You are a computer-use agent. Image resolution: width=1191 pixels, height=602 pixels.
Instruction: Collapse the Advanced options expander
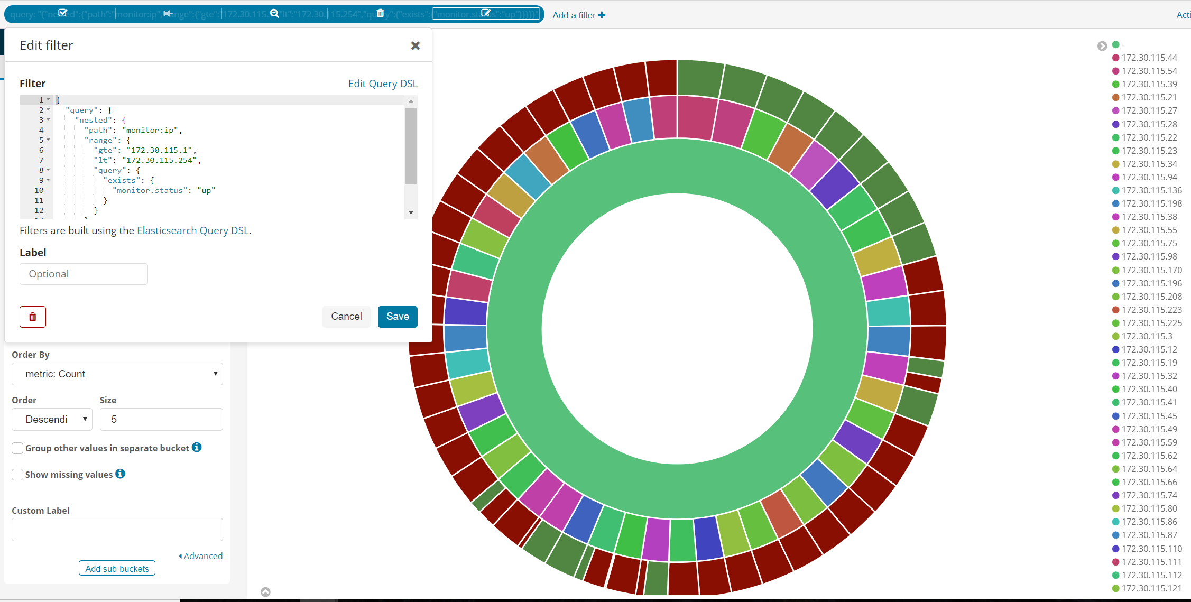(x=200, y=556)
